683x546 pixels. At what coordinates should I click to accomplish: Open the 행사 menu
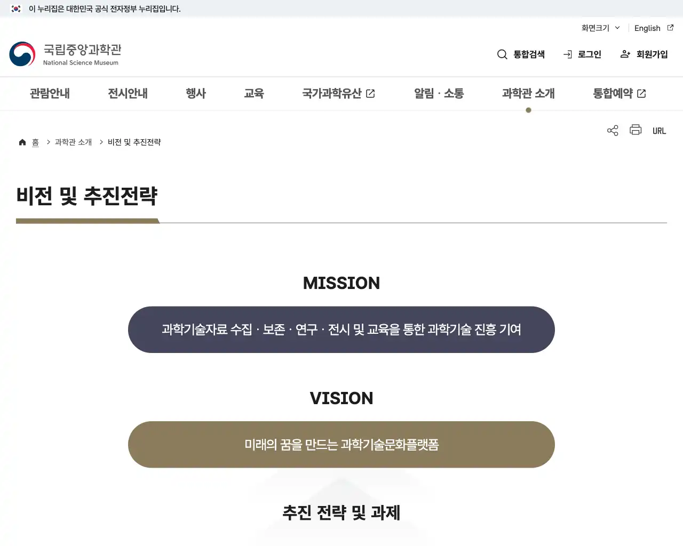196,93
